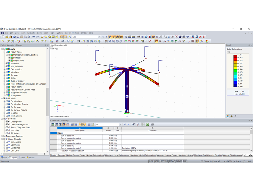
Task: Toggle the highlighted deformation display icon
Action: coord(156,41)
